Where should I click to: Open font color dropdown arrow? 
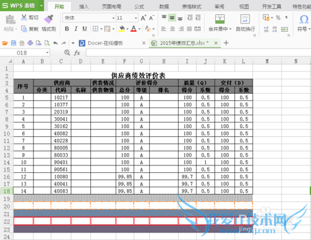139,29
